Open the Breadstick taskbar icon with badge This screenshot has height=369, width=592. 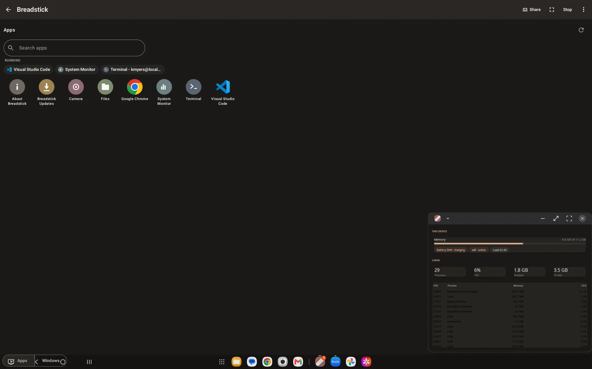320,361
